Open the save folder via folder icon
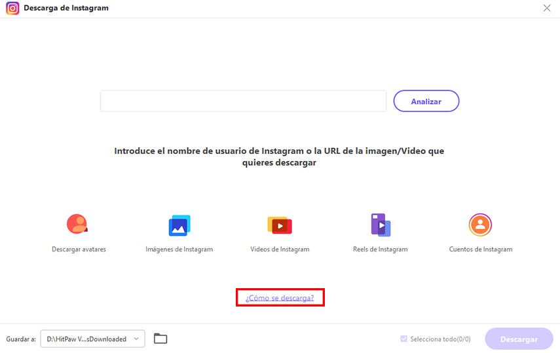The image size is (560, 353). pos(160,339)
